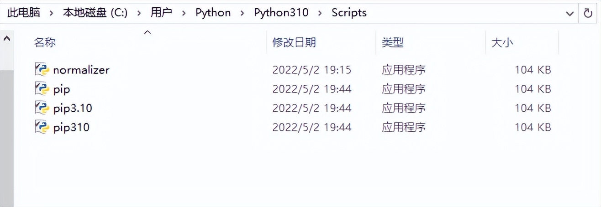Expand the chevron after Python310 breadcrumb
Viewport: 601px width, 207px height.
[x=320, y=13]
